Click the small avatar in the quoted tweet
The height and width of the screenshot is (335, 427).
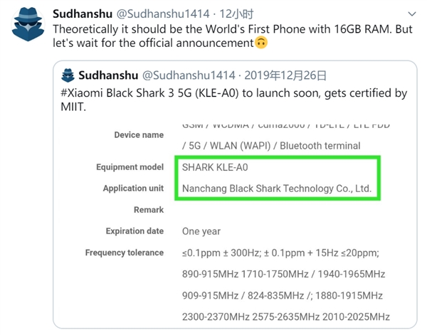69,75
